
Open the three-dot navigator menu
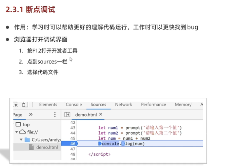pos(55,115)
